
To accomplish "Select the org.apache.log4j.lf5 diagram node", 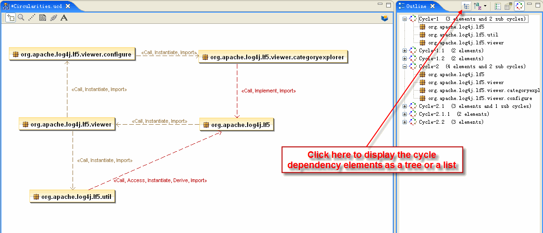I will 237,125.
